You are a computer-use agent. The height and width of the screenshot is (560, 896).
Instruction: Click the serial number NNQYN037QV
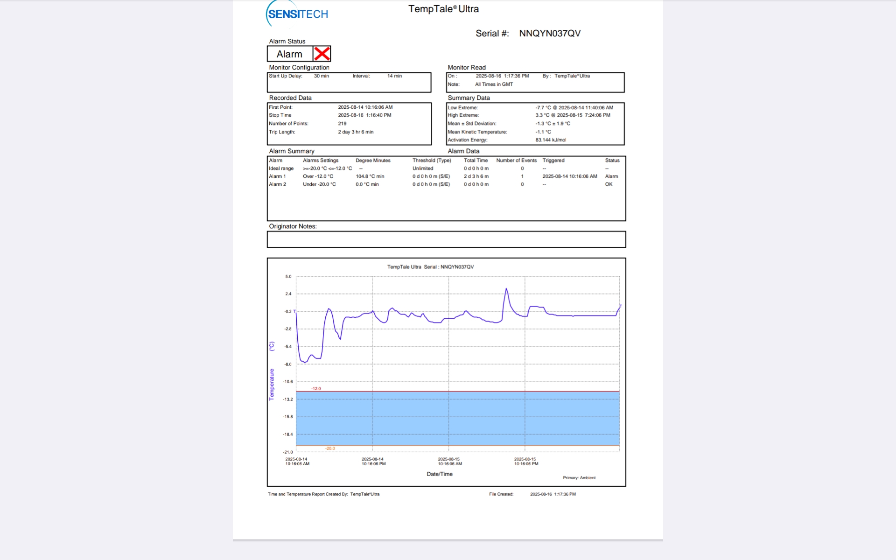pos(550,34)
